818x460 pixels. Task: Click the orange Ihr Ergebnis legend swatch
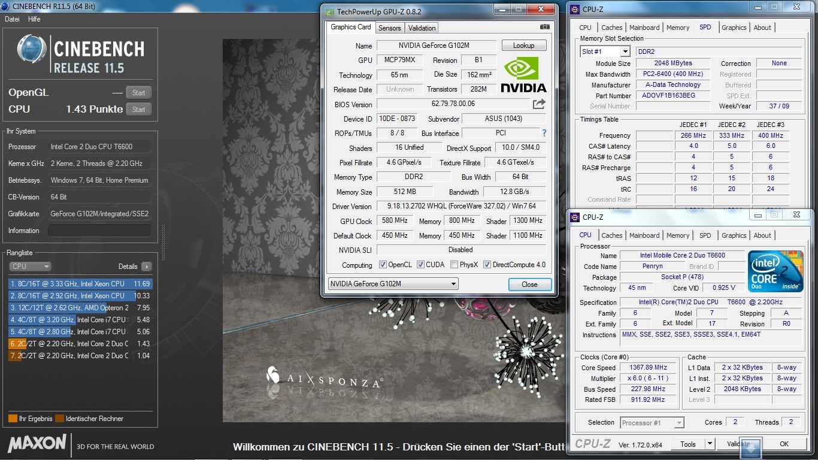click(x=13, y=419)
